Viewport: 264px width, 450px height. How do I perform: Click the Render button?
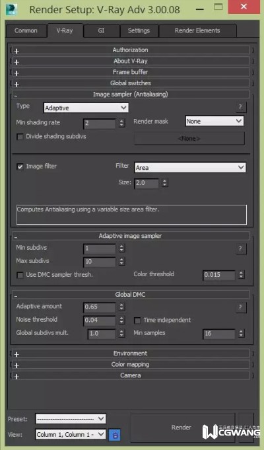pos(183,428)
